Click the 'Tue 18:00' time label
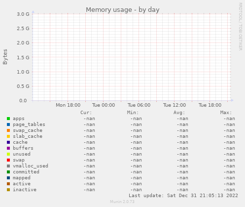Image resolution: width=245 pixels, height=207 pixels. tap(210, 105)
